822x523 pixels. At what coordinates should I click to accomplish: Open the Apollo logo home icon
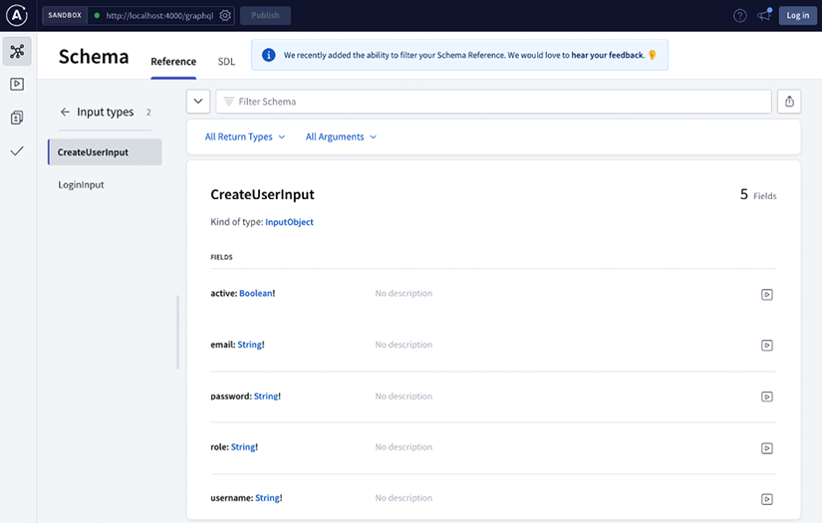(17, 15)
